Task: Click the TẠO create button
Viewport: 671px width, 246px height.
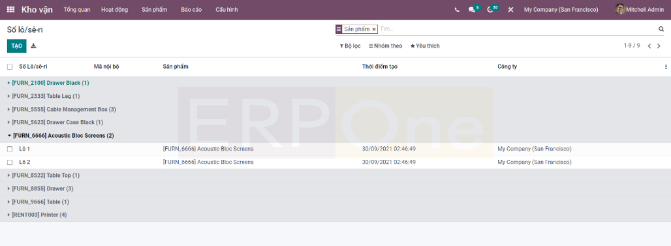Action: pos(17,46)
